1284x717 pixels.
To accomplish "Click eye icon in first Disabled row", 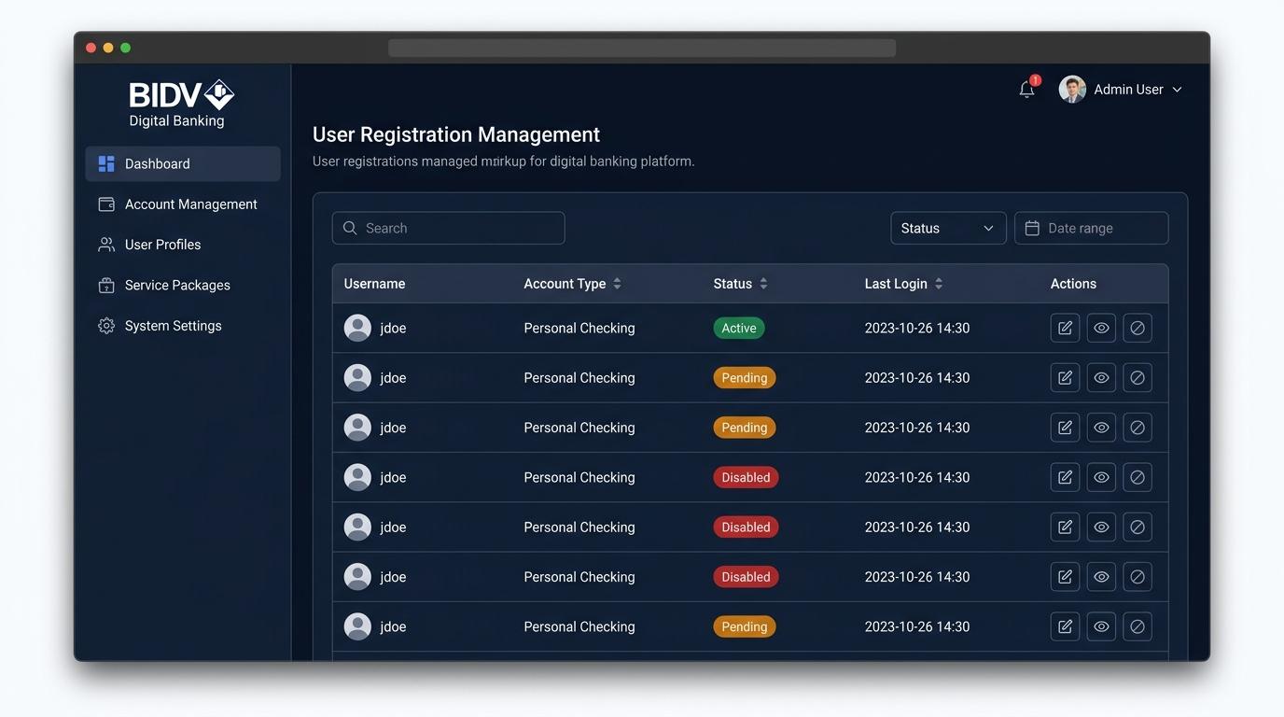I will [x=1101, y=477].
